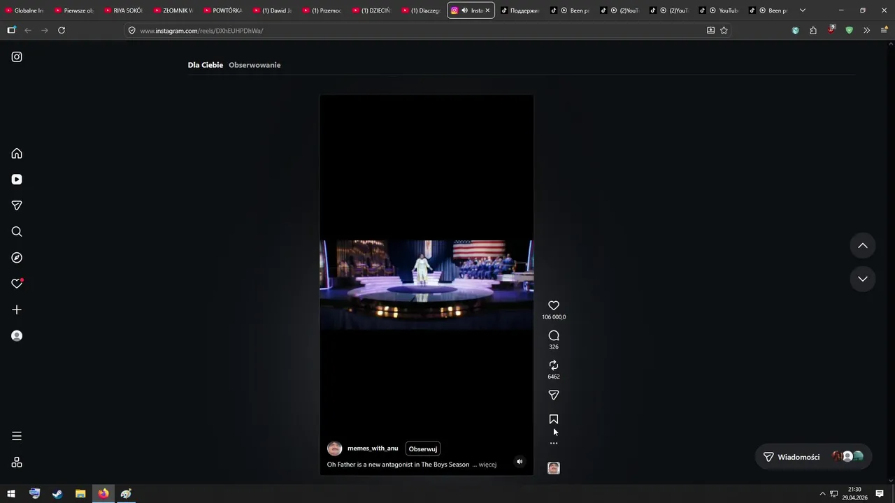Image resolution: width=895 pixels, height=503 pixels.
Task: Mute Instagram tab via speaker icon
Action: (464, 10)
